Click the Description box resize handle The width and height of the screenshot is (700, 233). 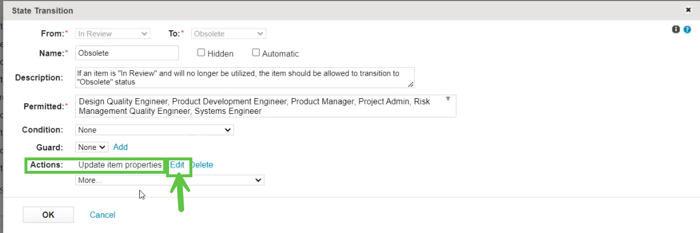[x=411, y=85]
